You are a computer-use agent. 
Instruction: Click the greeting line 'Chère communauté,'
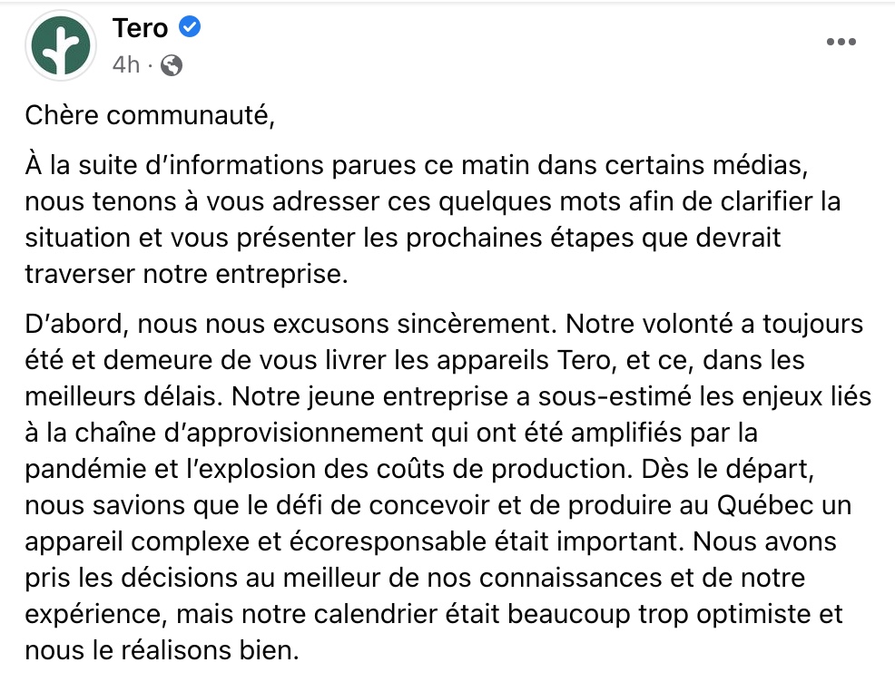coord(150,115)
